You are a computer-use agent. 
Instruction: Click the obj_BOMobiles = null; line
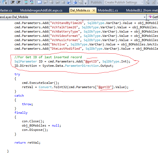point(41,125)
